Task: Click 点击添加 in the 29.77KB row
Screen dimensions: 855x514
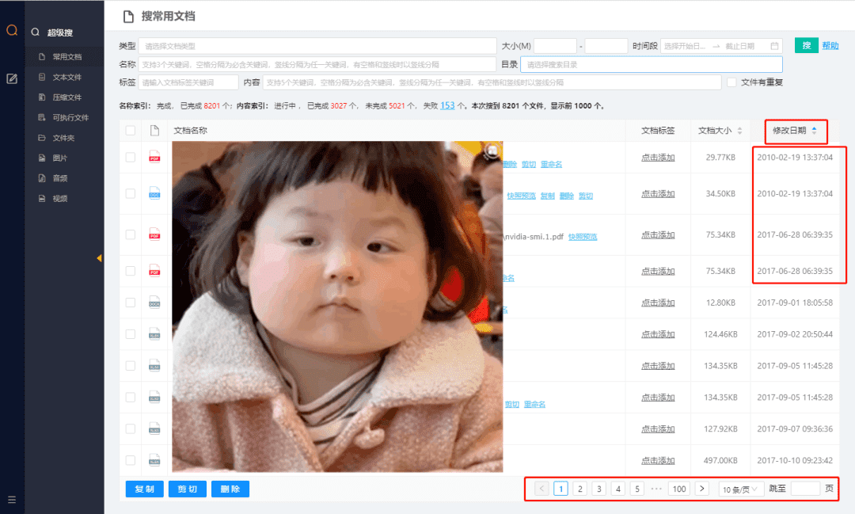Action: 658,157
